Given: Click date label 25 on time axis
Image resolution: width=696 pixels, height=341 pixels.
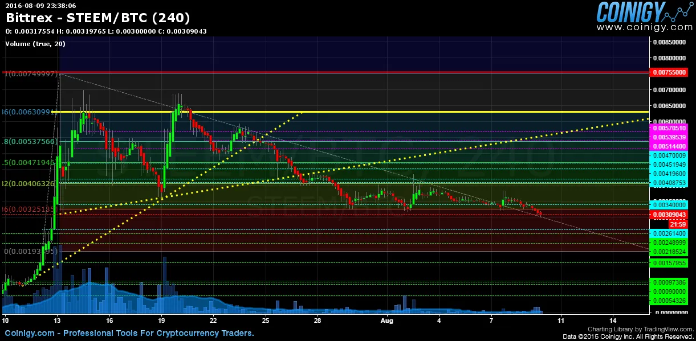Looking at the screenshot, I should click(x=265, y=320).
